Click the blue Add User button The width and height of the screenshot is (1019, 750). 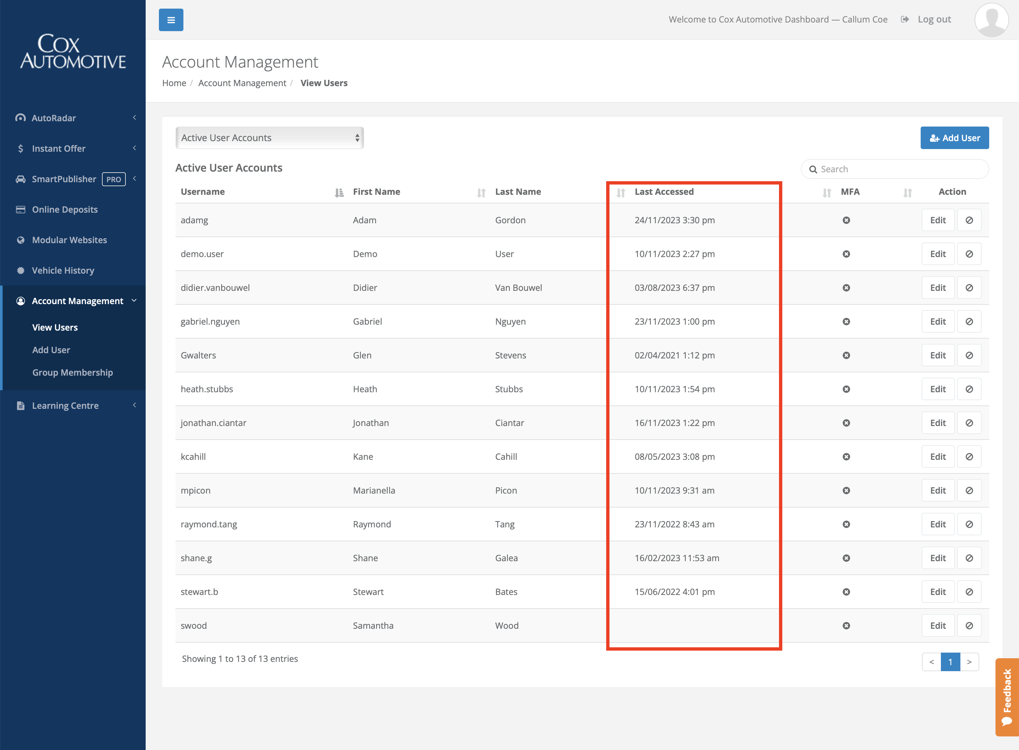954,137
